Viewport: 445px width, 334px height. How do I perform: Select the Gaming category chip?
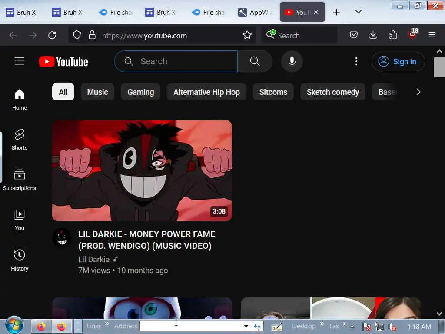tap(141, 92)
